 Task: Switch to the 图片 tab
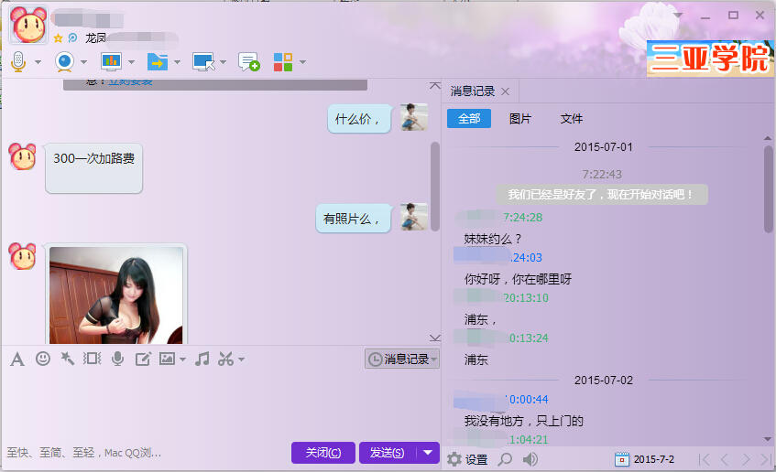(519, 119)
